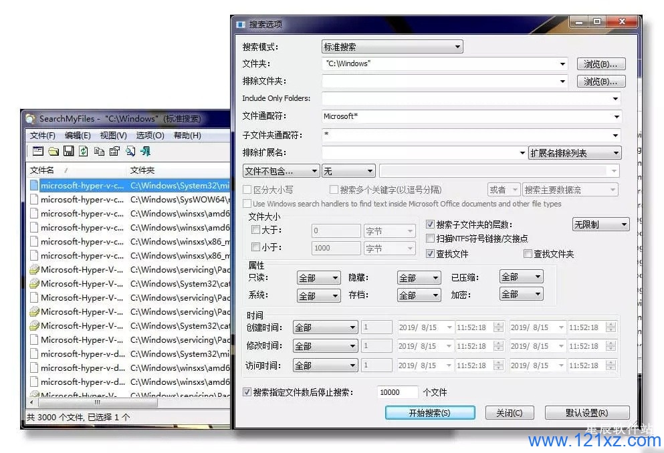
Task: Click 浏览 button beside the 文件夹 field
Action: click(601, 64)
